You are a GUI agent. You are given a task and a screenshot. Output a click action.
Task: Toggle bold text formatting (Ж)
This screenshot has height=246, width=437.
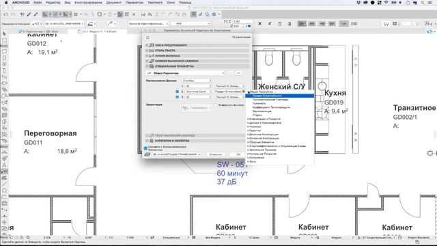[x=260, y=24]
